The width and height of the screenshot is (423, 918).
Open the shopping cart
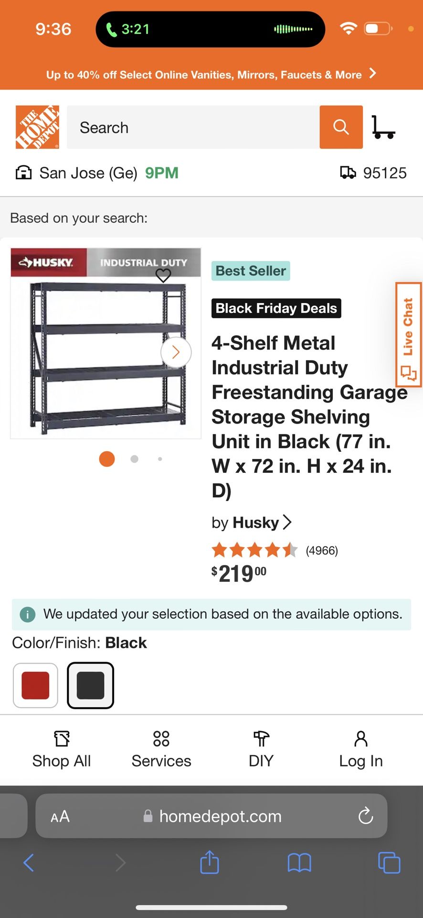pyautogui.click(x=384, y=127)
